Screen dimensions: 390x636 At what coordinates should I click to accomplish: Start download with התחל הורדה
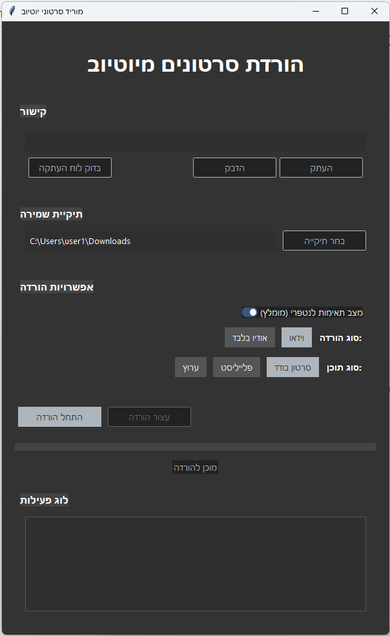(59, 416)
